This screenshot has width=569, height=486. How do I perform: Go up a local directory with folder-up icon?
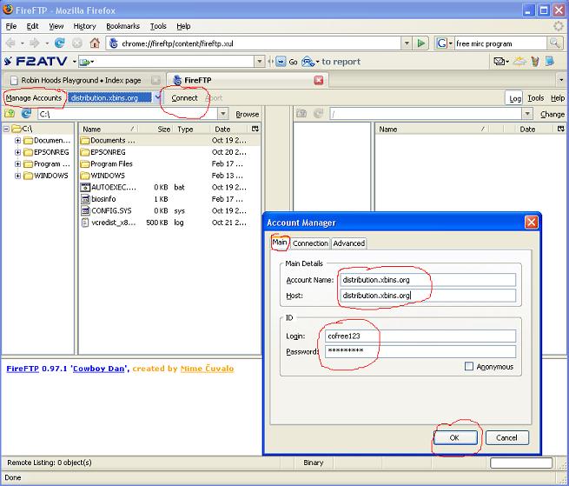10,114
